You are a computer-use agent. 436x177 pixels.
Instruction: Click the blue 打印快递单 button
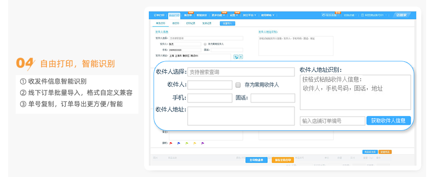tap(256, 160)
